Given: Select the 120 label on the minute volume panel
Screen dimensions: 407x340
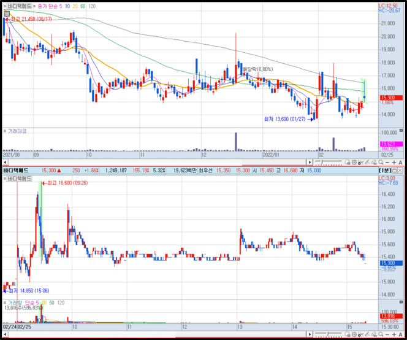Looking at the screenshot, I should (61, 303).
